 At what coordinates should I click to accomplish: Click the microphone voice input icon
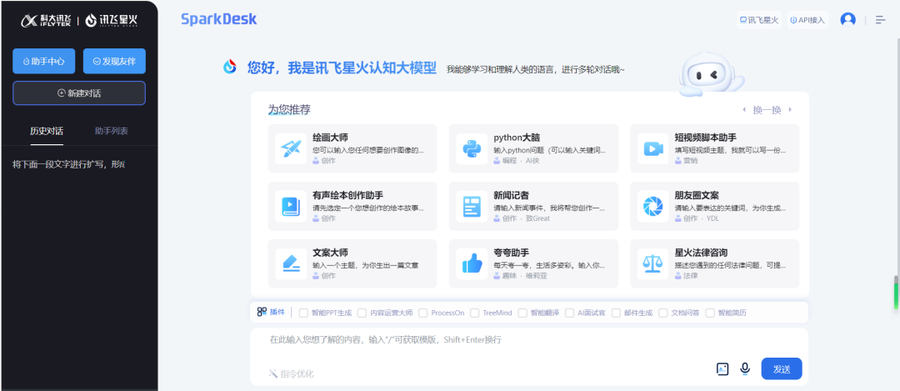745,368
